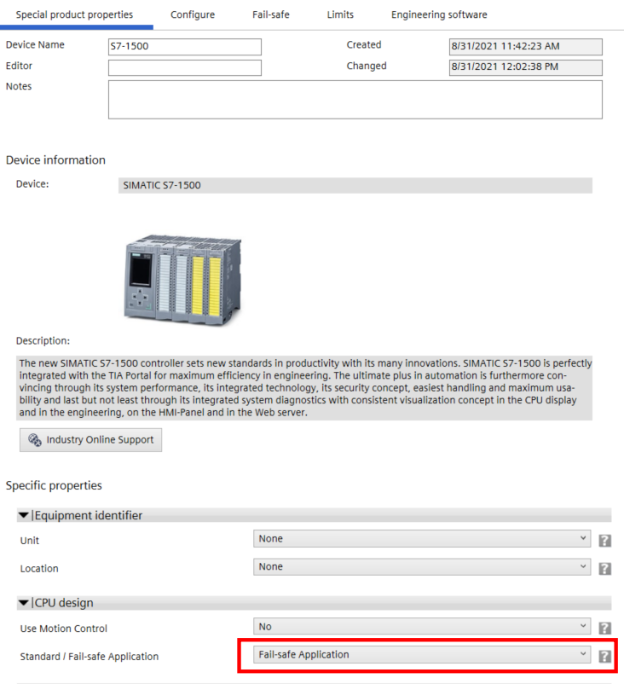Click the Specific properties heading
The height and width of the screenshot is (684, 624).
(54, 485)
